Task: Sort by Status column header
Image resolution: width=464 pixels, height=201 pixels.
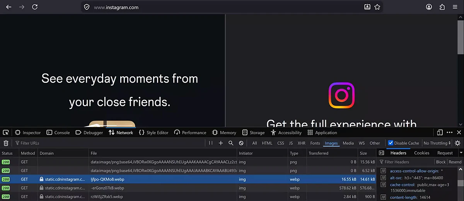Action: (x=9, y=153)
